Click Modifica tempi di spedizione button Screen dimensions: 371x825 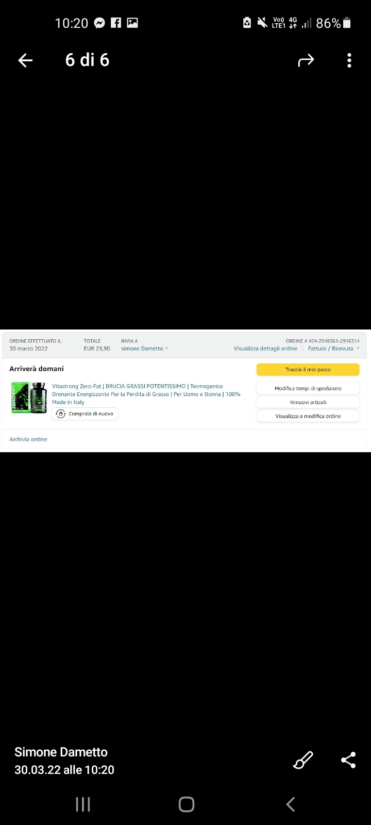pyautogui.click(x=308, y=388)
